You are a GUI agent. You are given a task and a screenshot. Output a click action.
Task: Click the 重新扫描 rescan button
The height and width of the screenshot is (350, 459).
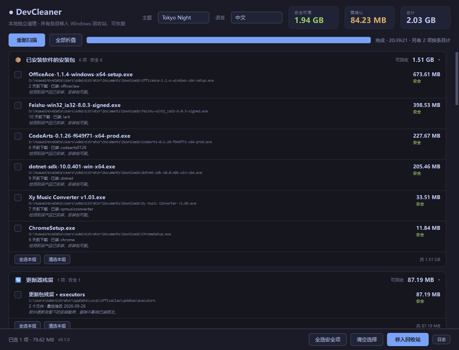pyautogui.click(x=27, y=40)
